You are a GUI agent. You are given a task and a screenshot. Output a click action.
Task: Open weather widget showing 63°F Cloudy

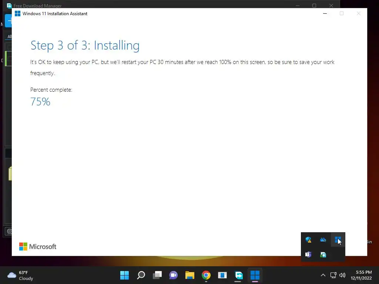20,275
